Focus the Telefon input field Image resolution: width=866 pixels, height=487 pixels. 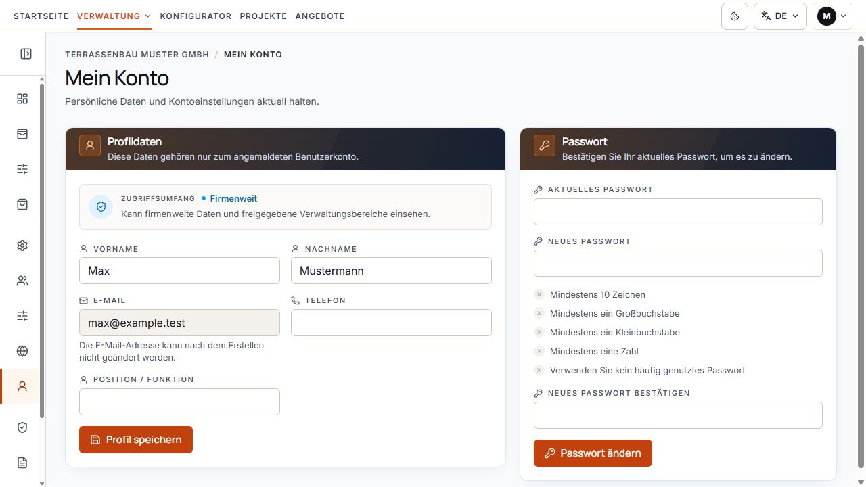[x=391, y=323]
